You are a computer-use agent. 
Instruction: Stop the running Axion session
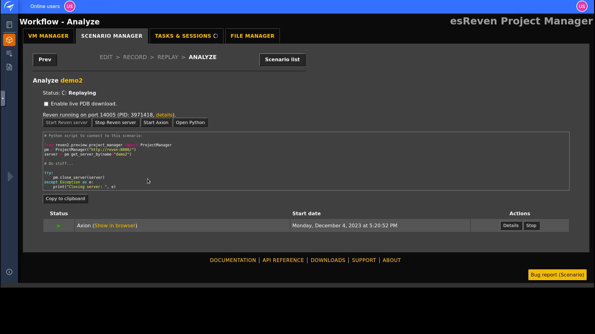[x=531, y=225]
